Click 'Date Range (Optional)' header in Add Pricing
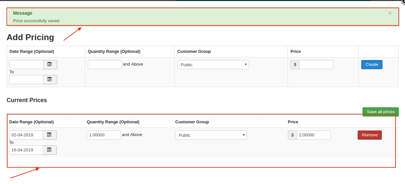405x184 pixels. click(32, 52)
